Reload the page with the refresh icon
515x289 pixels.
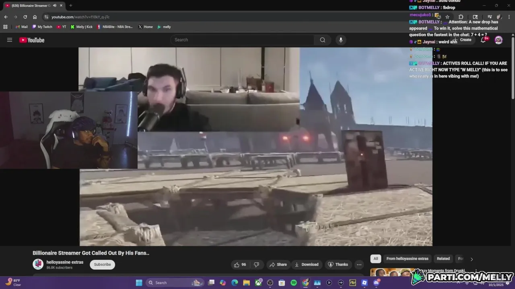[25, 17]
